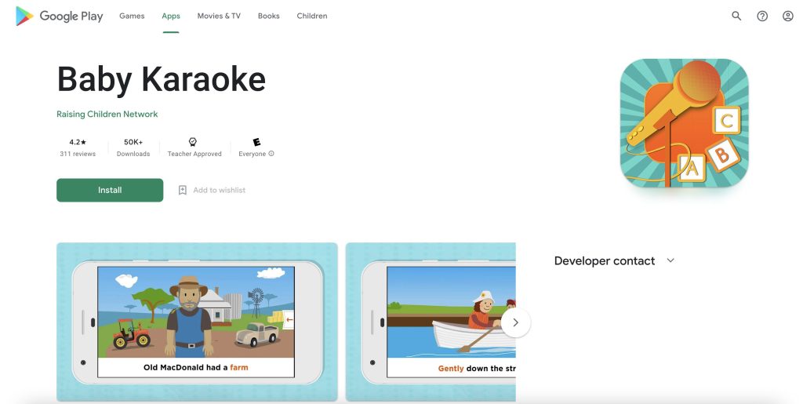Click the 4.2 star rating
The image size is (803, 404).
click(x=78, y=142)
